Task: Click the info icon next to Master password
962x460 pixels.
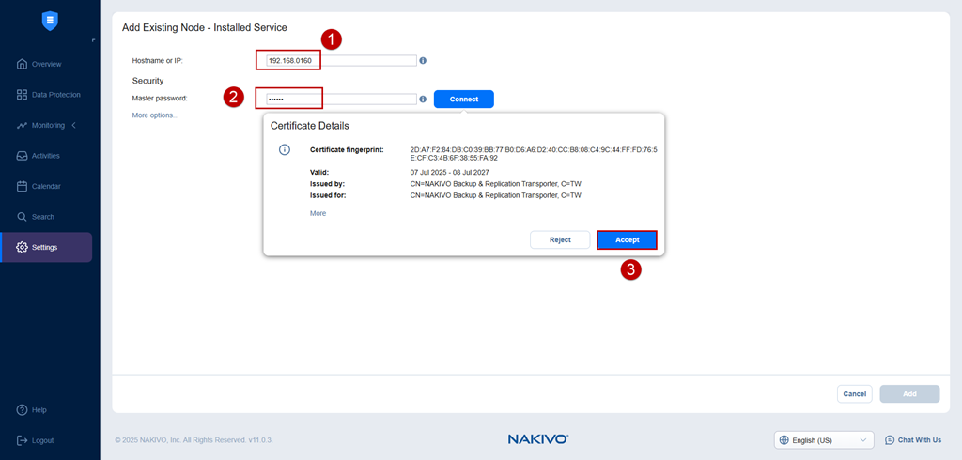Action: [x=423, y=99]
